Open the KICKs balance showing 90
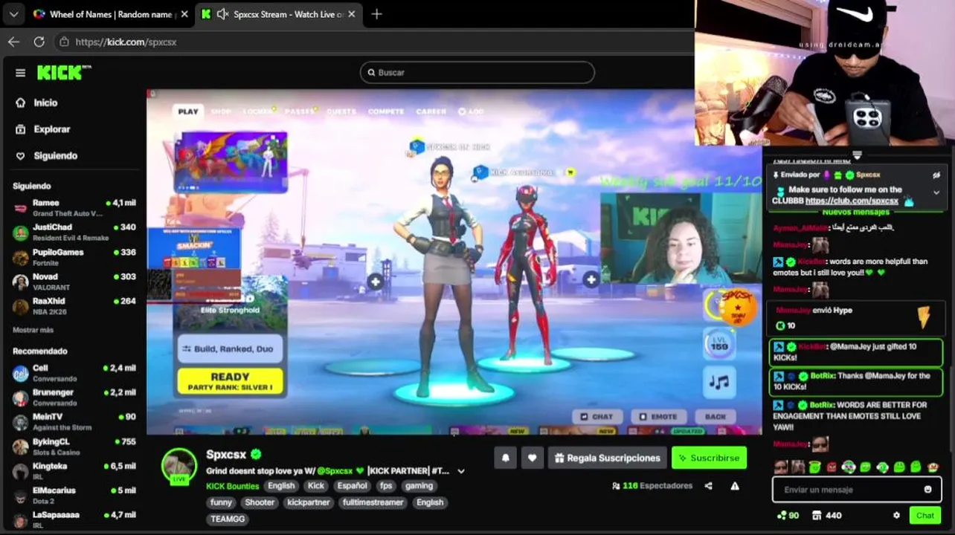 coord(788,516)
